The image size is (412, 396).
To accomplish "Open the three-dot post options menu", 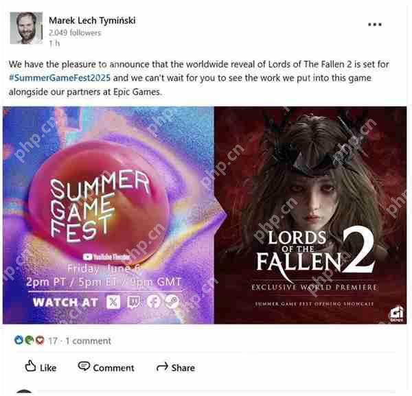I will (x=375, y=25).
